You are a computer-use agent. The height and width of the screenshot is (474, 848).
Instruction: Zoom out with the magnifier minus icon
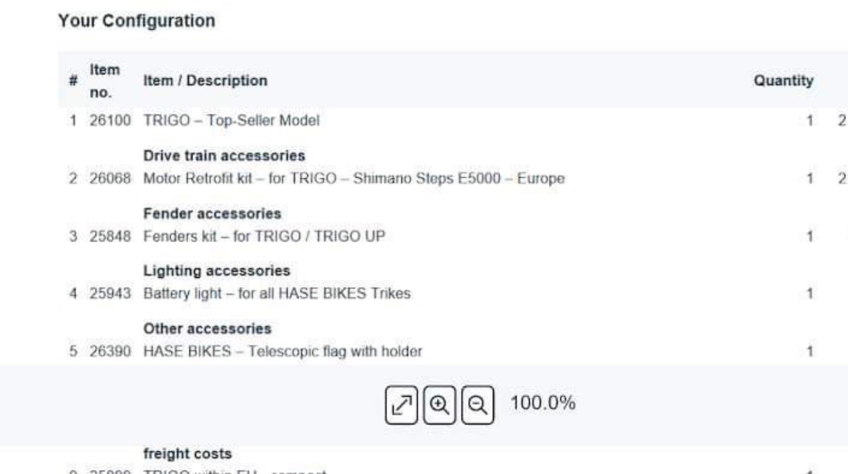(x=478, y=405)
